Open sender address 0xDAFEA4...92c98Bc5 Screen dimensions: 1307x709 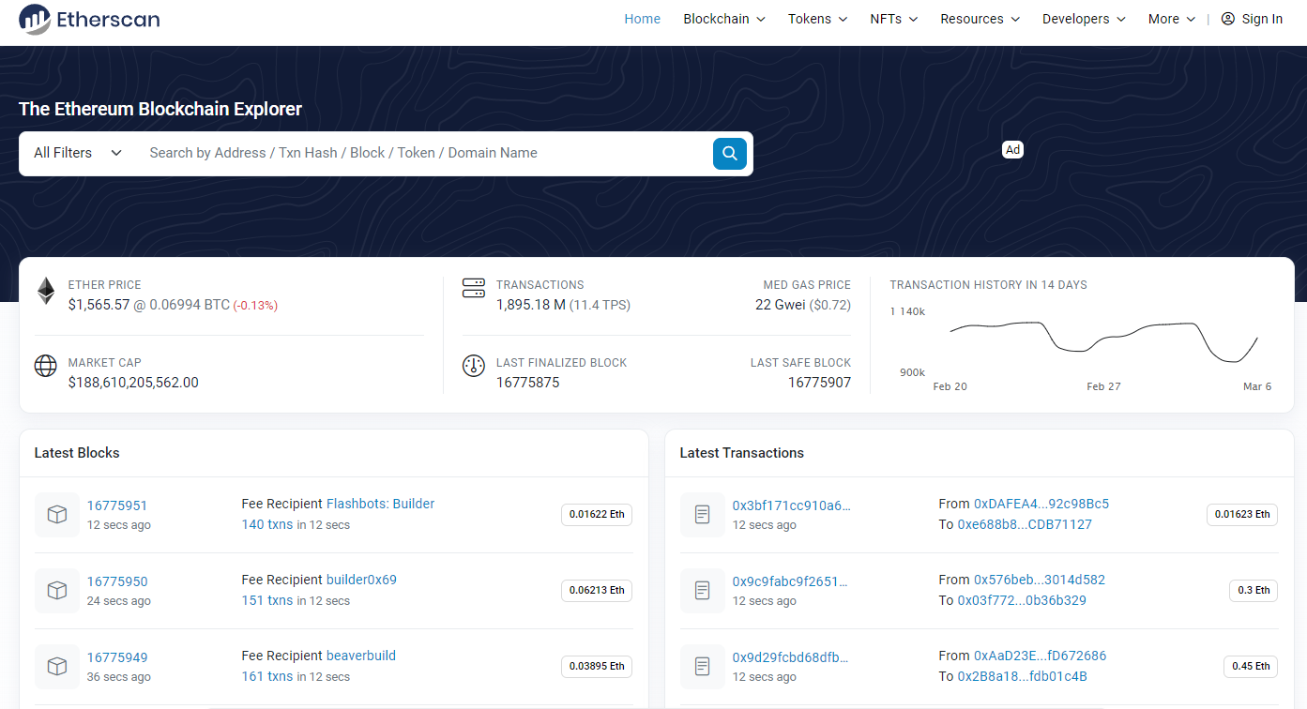coord(1041,504)
